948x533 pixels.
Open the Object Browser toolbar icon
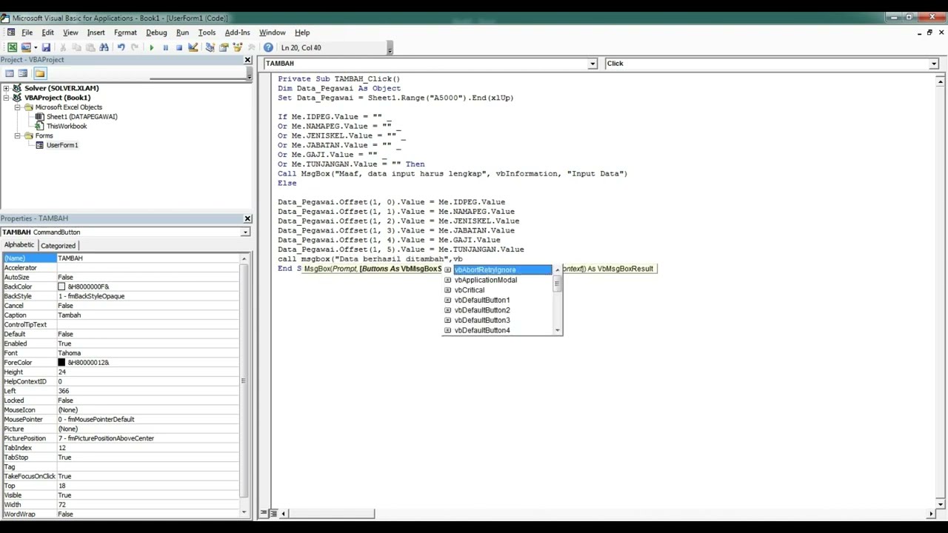click(237, 47)
